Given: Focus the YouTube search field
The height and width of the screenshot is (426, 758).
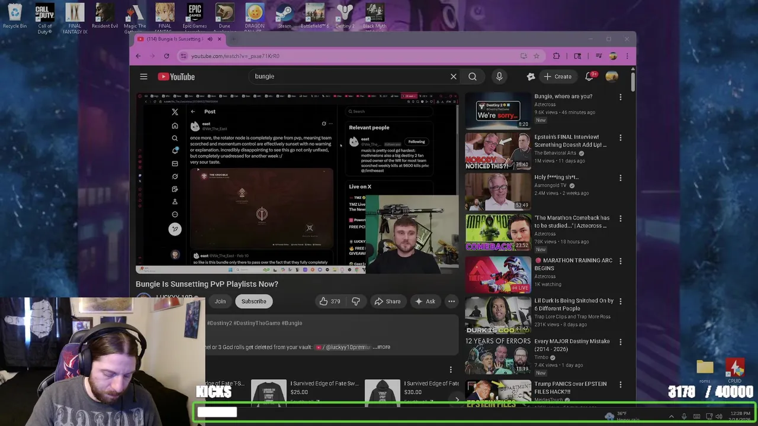Looking at the screenshot, I should [349, 76].
